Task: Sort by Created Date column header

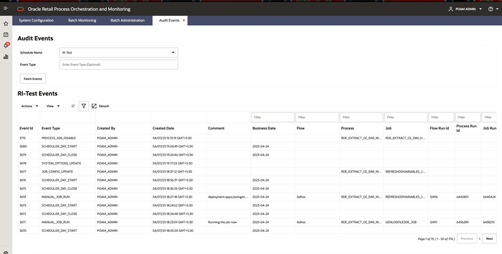Action: click(x=164, y=128)
